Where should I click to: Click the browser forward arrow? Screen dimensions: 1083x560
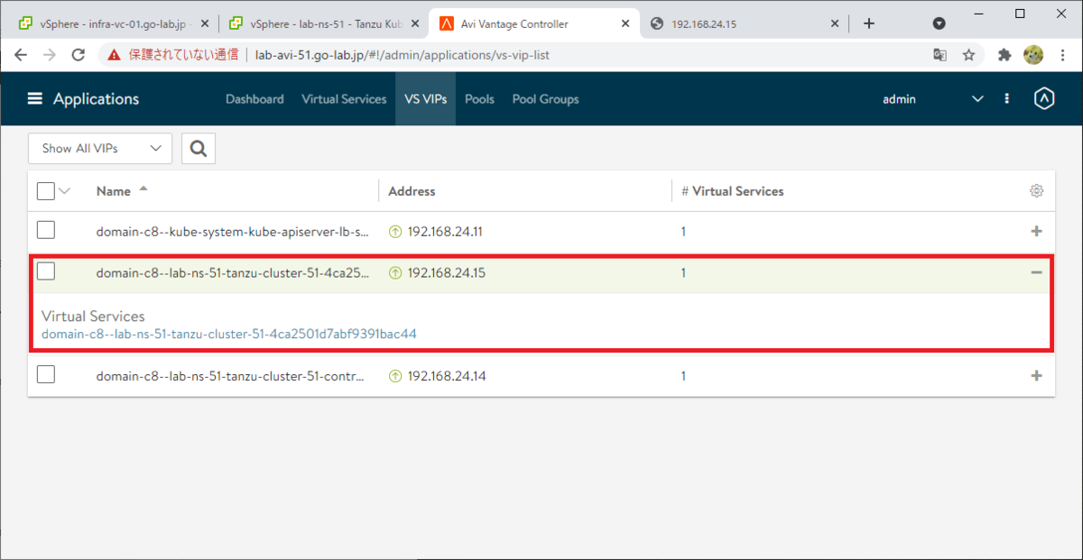tap(50, 55)
